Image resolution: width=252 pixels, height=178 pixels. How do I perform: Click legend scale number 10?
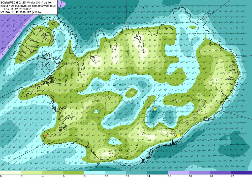pos(106,176)
